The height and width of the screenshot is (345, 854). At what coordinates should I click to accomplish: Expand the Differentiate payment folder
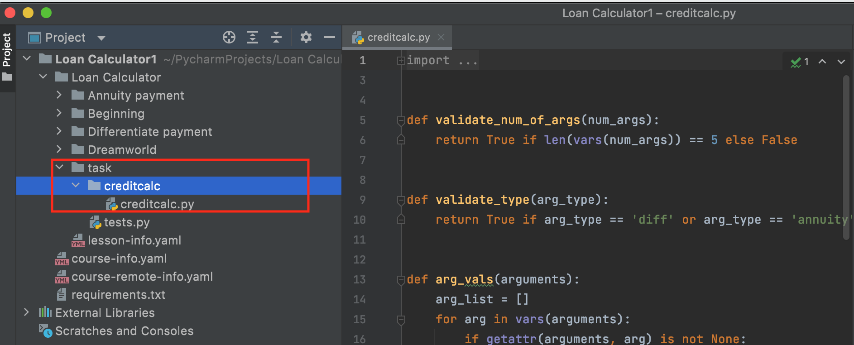59,131
